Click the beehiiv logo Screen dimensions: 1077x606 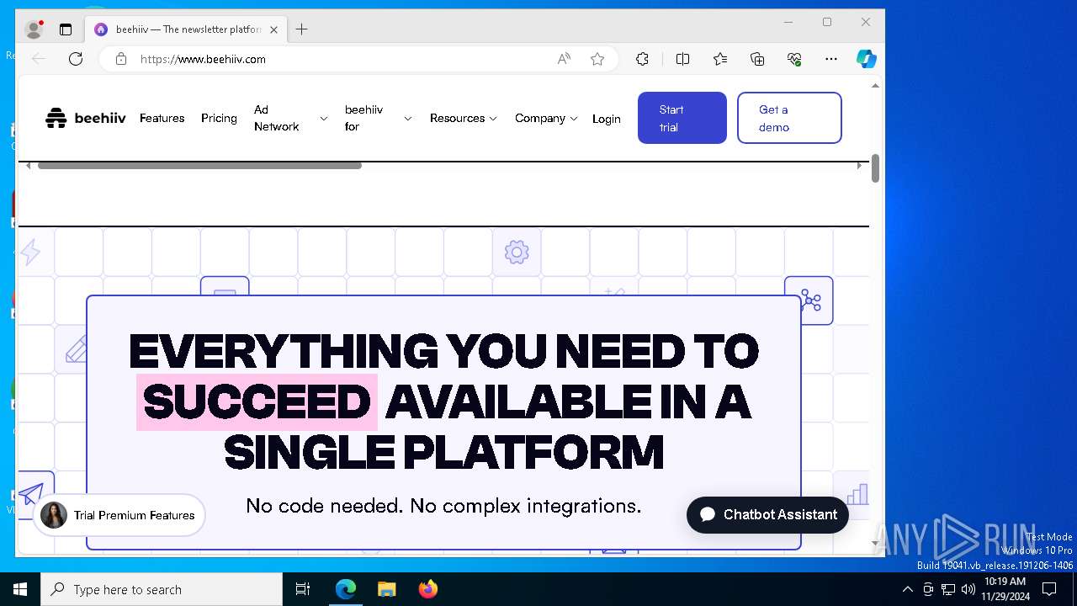(x=86, y=118)
